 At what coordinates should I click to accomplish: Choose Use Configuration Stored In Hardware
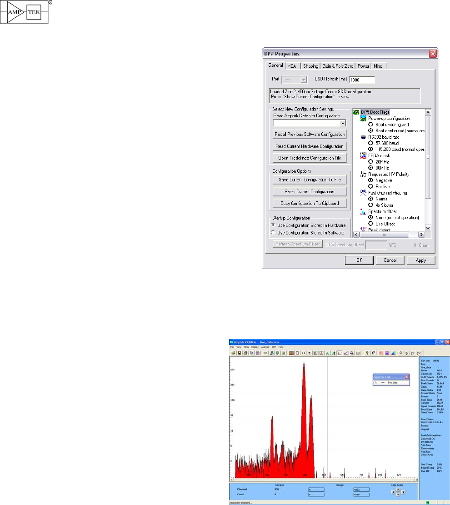(273, 225)
